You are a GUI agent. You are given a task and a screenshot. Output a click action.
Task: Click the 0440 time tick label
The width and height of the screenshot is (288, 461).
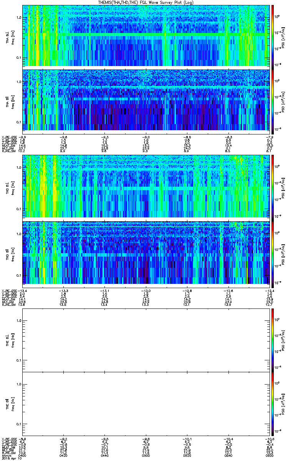(x=105, y=456)
